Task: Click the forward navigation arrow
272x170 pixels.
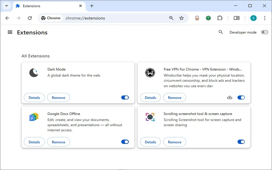Action: [x=18, y=18]
